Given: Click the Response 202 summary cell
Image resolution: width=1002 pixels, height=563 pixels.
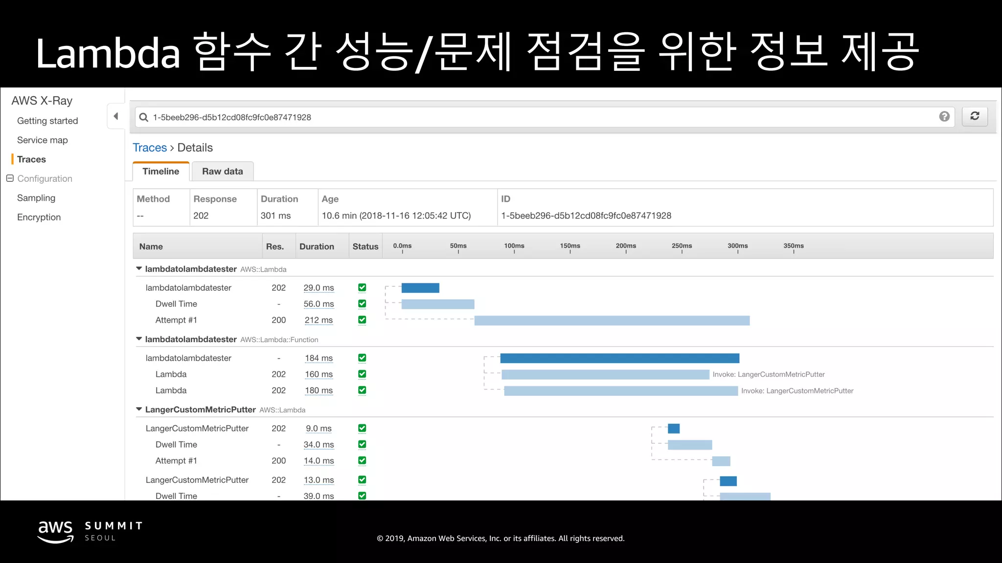Looking at the screenshot, I should click(x=201, y=216).
